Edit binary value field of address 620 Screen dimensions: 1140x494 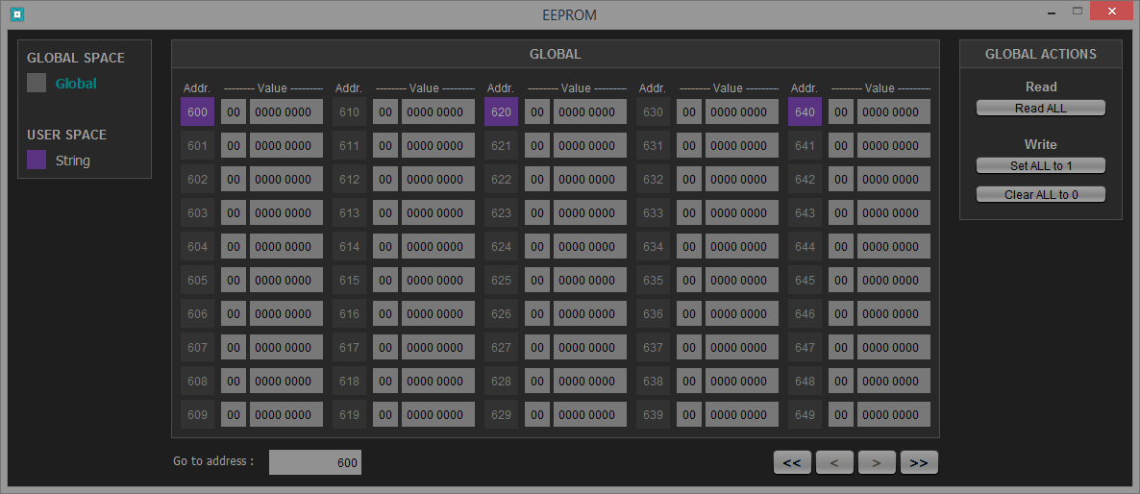click(x=590, y=111)
